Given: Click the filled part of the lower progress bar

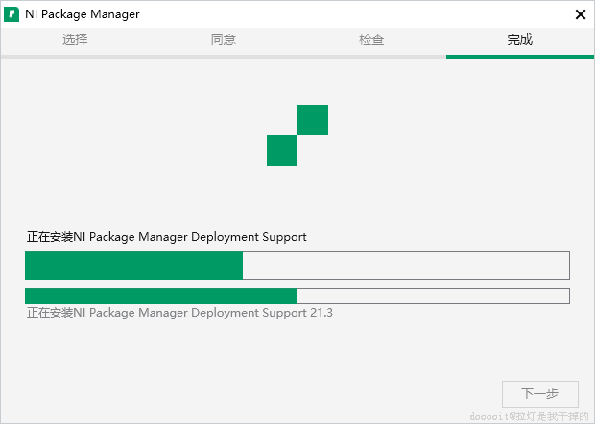Looking at the screenshot, I should click(161, 295).
